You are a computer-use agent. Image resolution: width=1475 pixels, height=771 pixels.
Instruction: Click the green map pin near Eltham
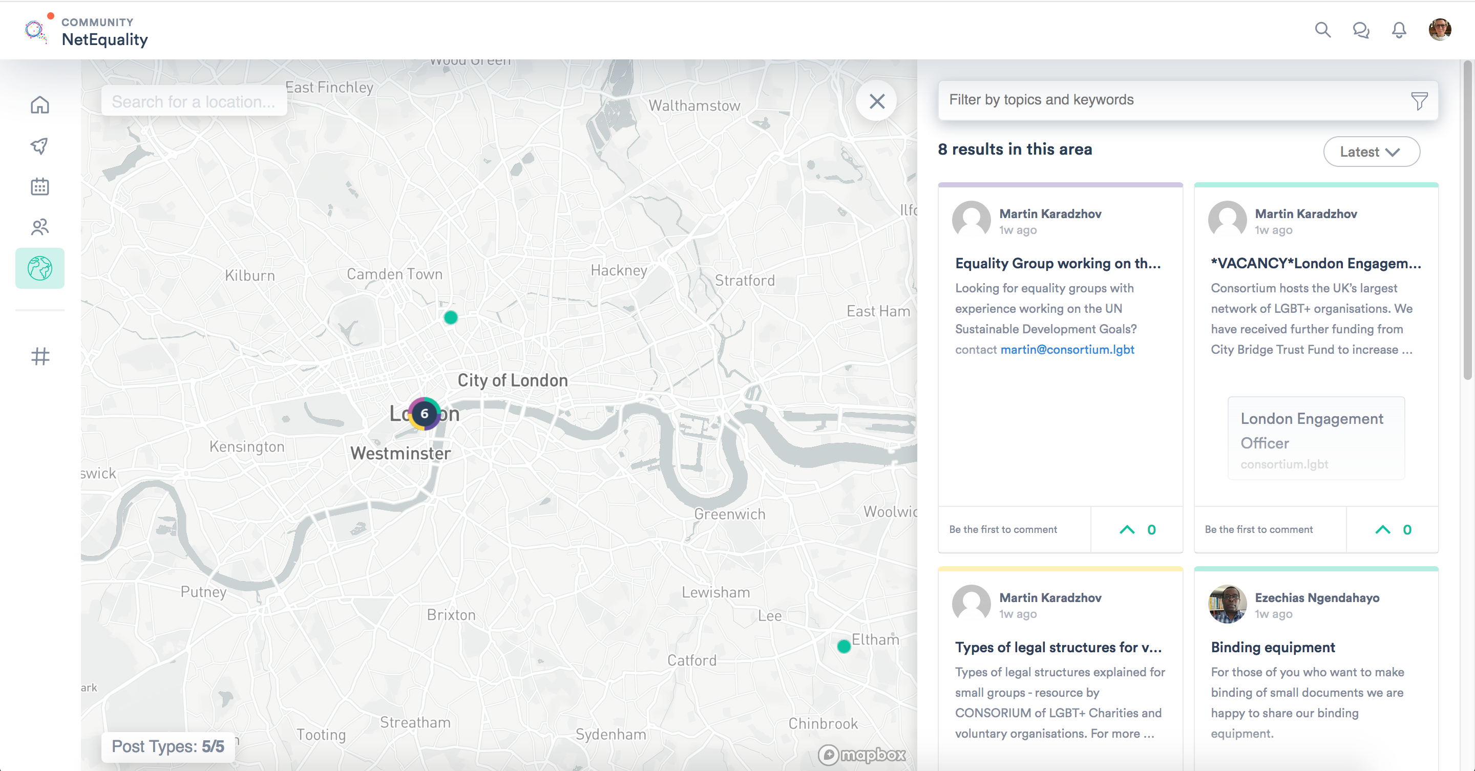(x=844, y=646)
